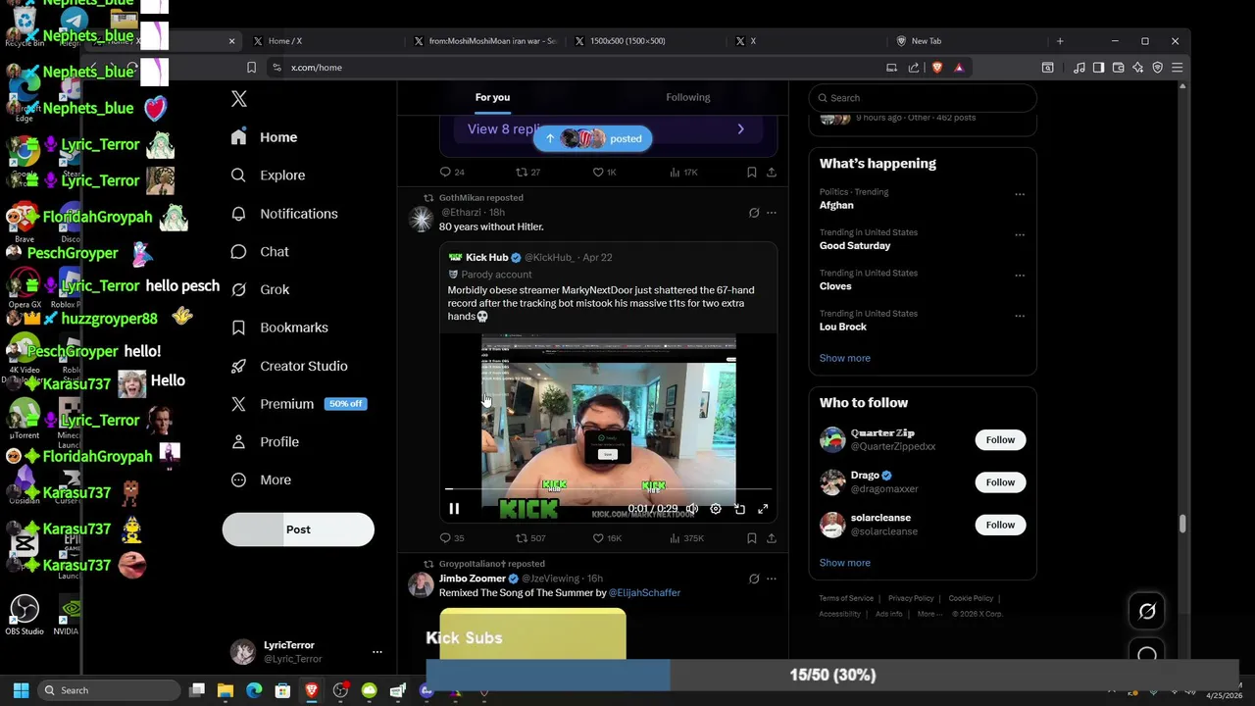
Task: Follow solarcleanse account
Action: coord(1000,525)
